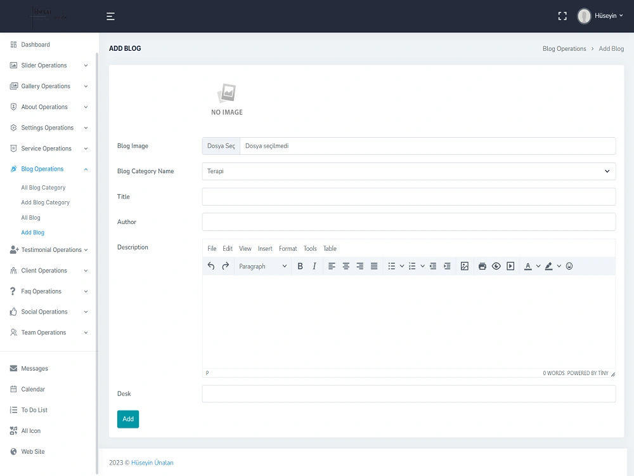
Task: Preview content with the eye icon
Action: click(496, 266)
